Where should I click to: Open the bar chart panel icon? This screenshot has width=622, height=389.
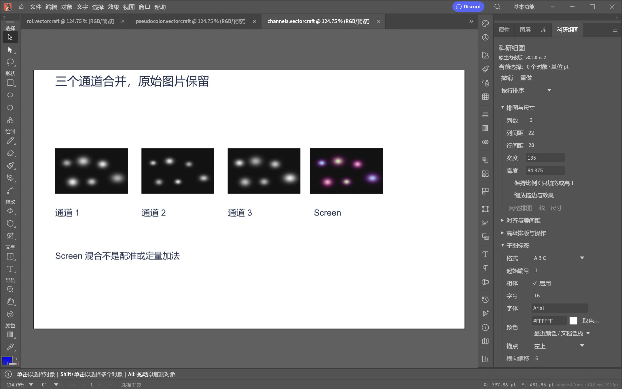click(x=485, y=359)
